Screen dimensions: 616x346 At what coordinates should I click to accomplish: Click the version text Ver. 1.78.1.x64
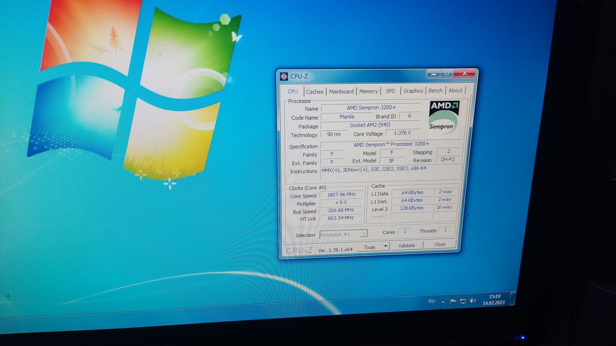335,250
